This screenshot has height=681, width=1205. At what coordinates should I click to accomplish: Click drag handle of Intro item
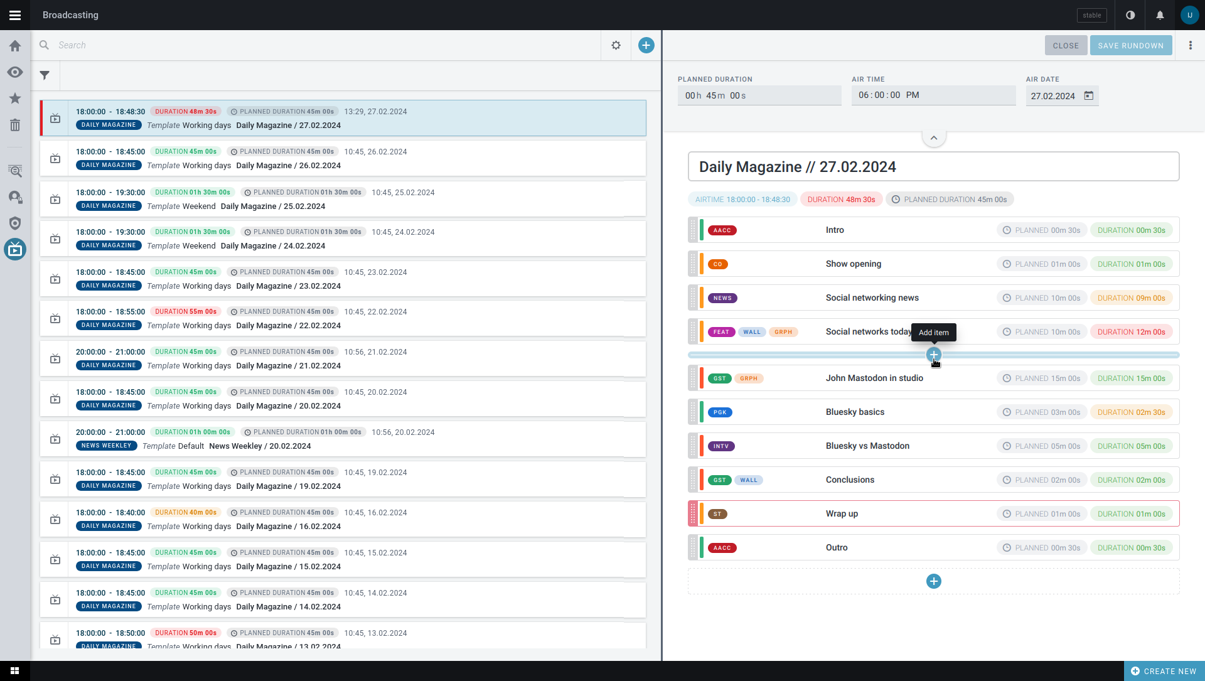693,230
